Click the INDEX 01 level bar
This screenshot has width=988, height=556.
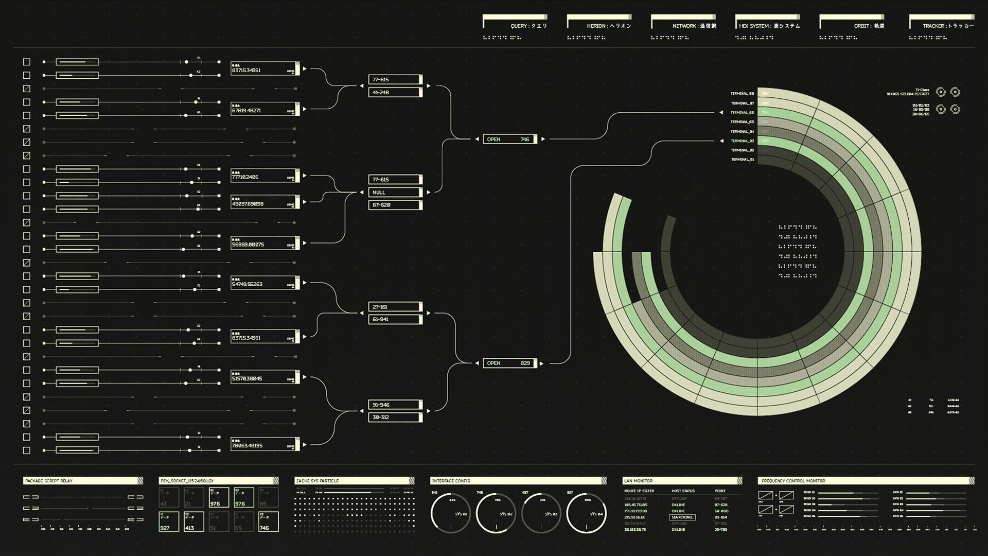click(x=848, y=493)
